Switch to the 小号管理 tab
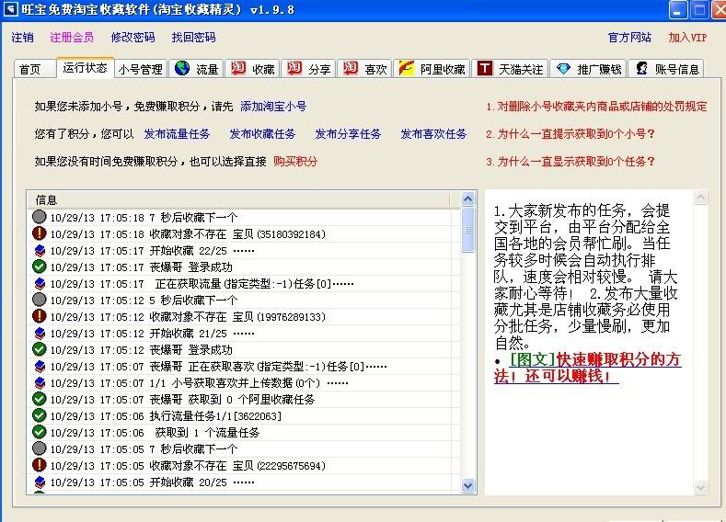Image resolution: width=726 pixels, height=522 pixels. coord(140,70)
